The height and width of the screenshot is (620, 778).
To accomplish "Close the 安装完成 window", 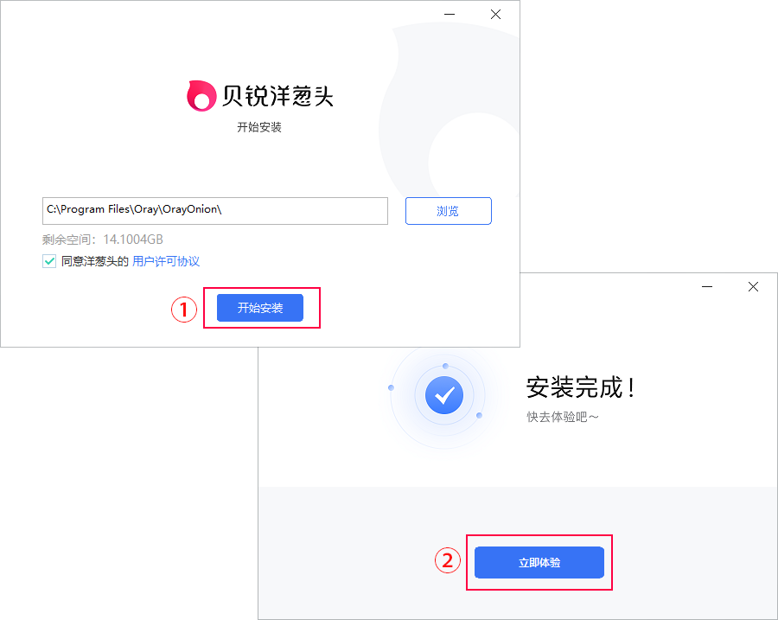I will coord(753,286).
